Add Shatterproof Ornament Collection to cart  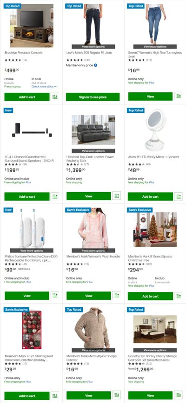[27, 396]
